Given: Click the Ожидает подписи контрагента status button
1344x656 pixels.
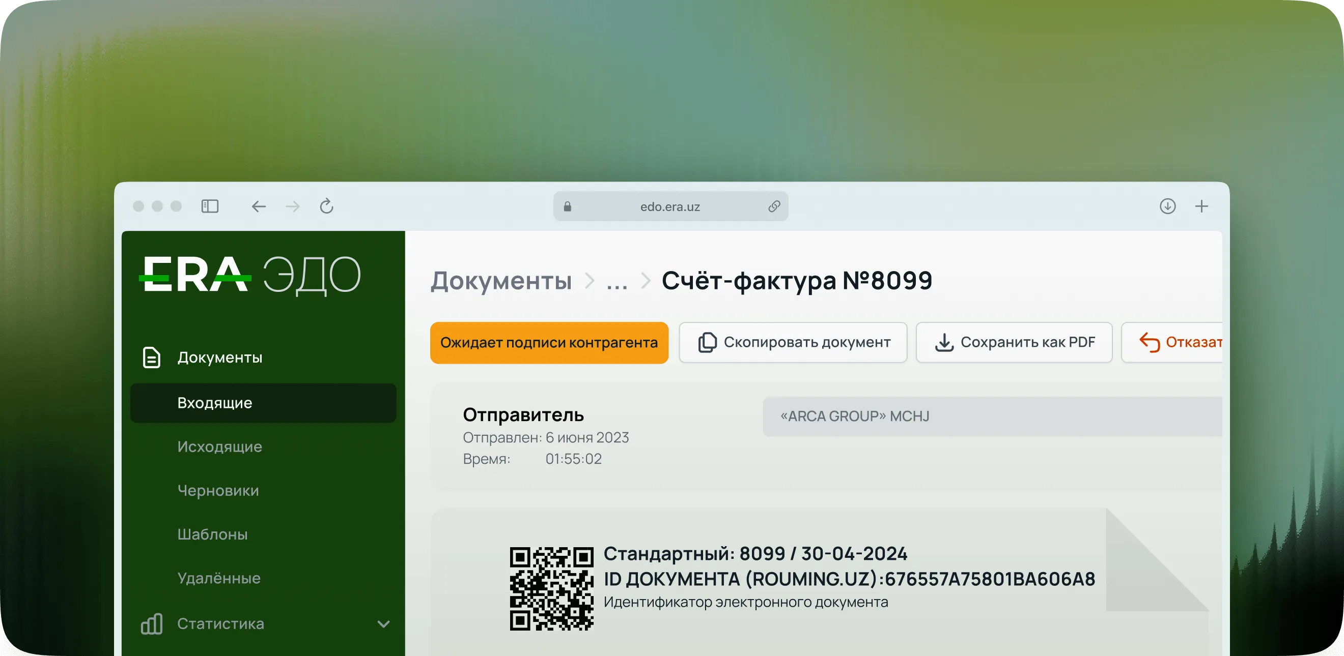Looking at the screenshot, I should point(549,342).
